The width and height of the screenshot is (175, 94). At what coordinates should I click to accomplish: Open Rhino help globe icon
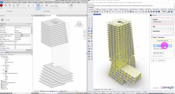tap(172, 11)
